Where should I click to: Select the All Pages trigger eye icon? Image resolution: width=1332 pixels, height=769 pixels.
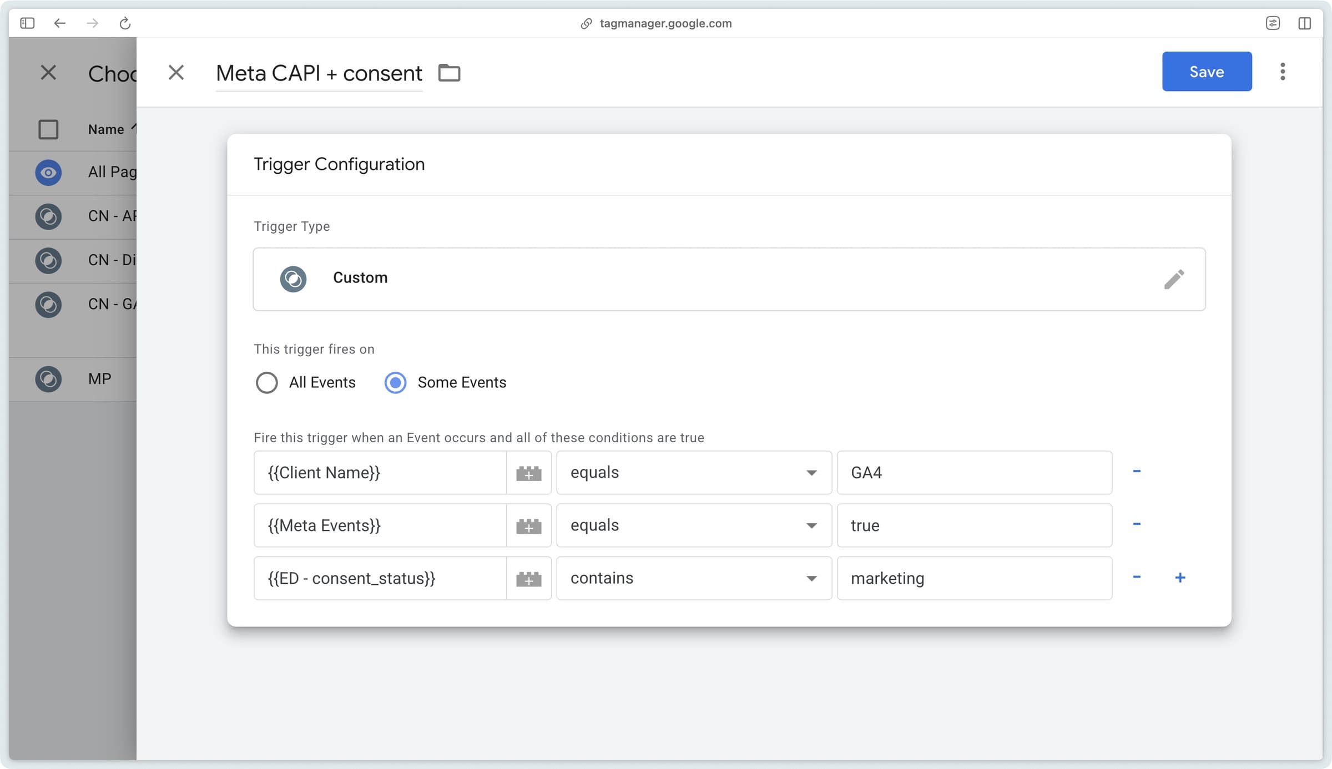[x=48, y=173]
